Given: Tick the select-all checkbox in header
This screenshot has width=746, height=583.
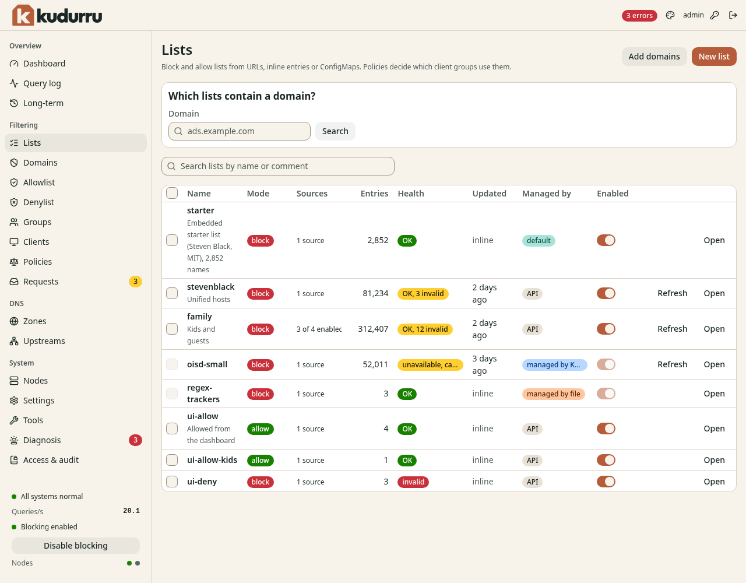Looking at the screenshot, I should click(172, 193).
